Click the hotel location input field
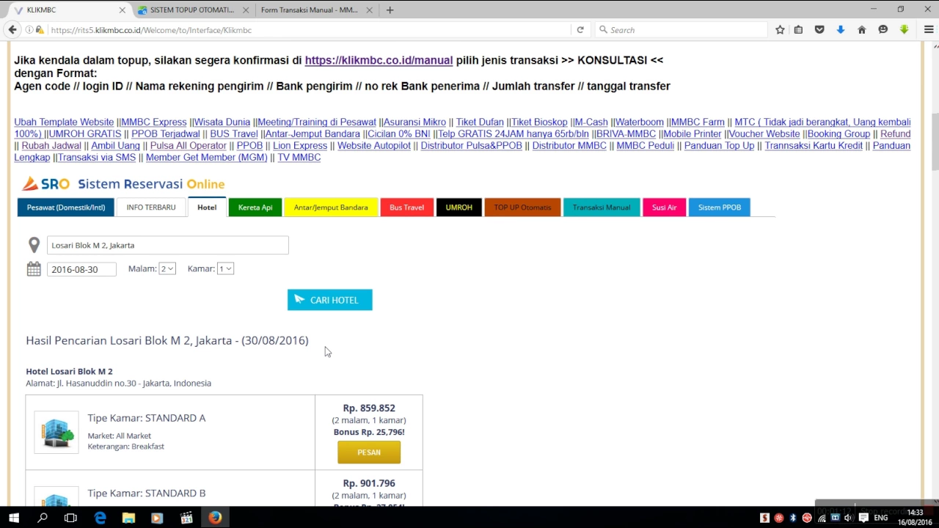The image size is (939, 528). click(x=168, y=245)
